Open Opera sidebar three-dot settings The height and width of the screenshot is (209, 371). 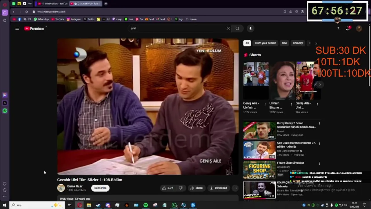(x=5, y=197)
